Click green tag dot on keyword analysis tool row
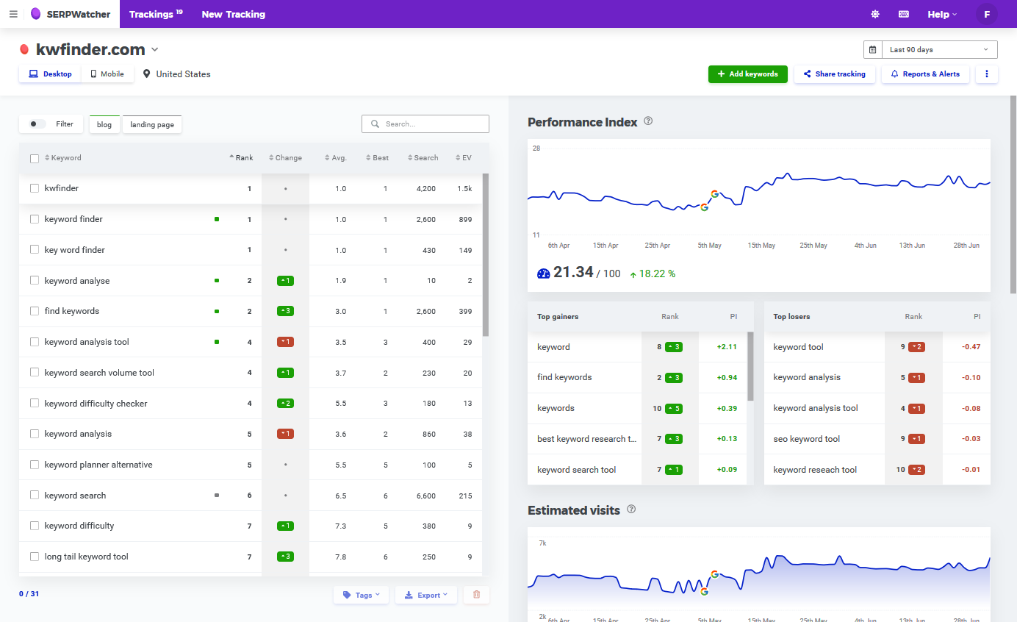The height and width of the screenshot is (622, 1017). pyautogui.click(x=217, y=342)
